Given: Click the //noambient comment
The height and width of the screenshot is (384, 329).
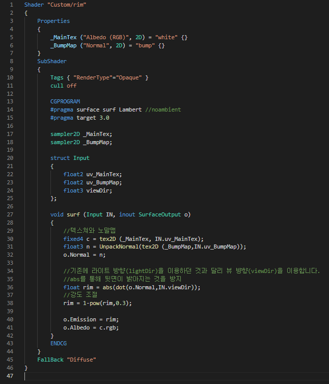Looking at the screenshot, I should 163,109.
